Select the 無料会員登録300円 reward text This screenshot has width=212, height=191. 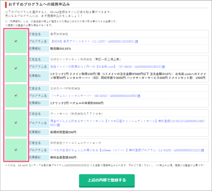63,157
